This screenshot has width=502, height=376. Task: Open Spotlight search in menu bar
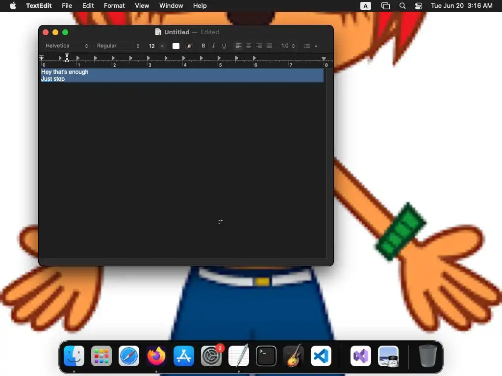402,6
